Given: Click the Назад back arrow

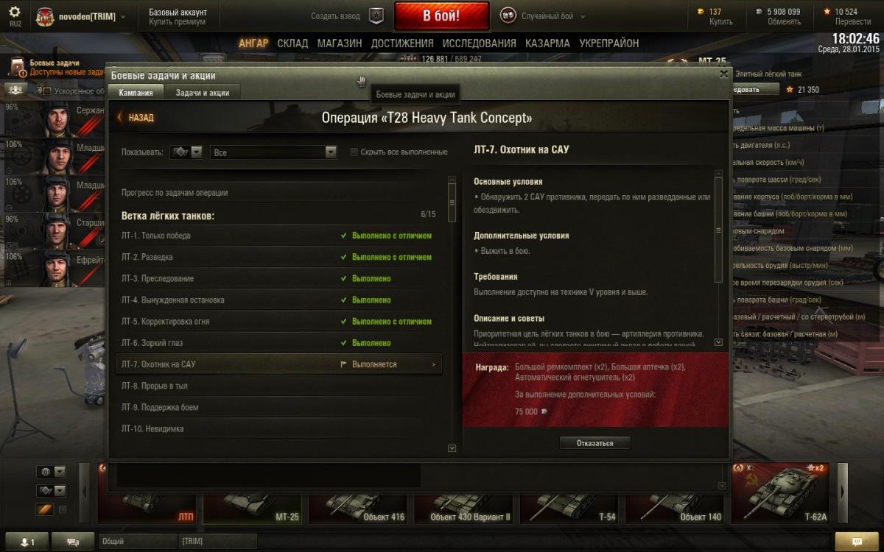Looking at the screenshot, I should click(136, 118).
